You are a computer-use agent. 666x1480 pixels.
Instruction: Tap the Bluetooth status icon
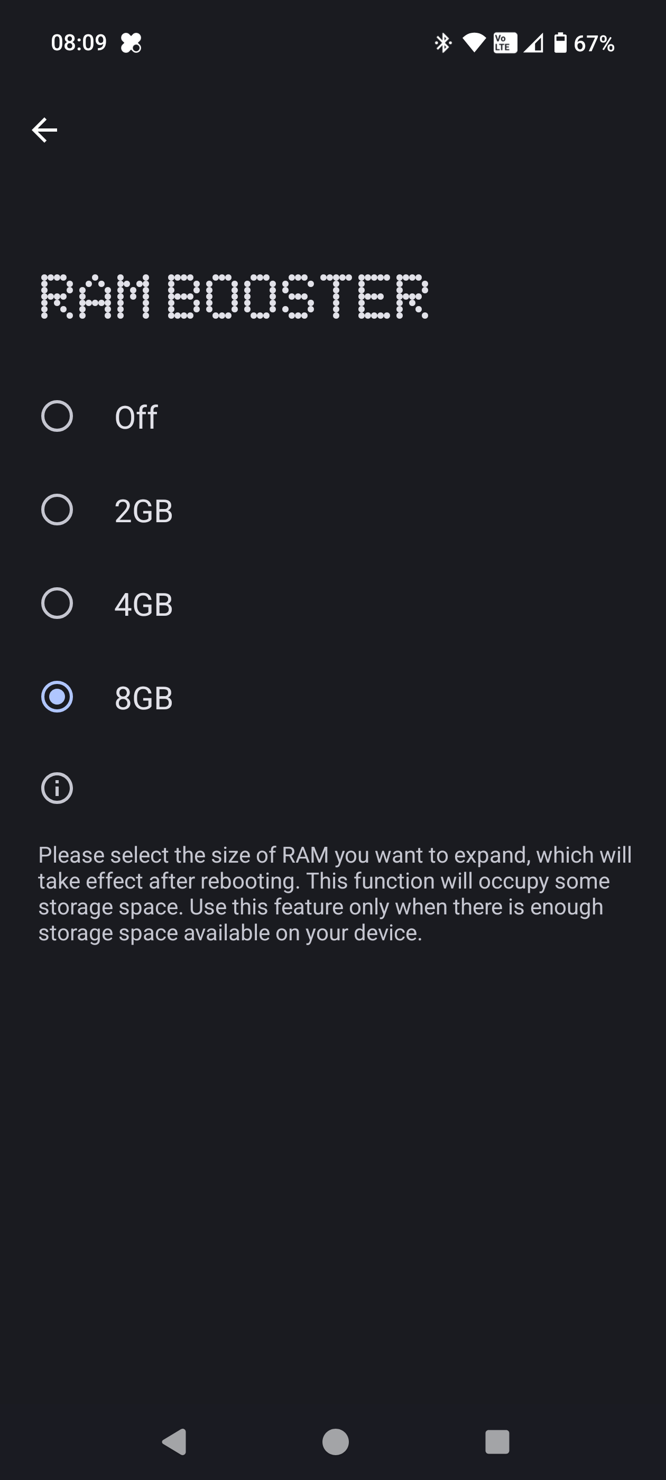(x=442, y=43)
